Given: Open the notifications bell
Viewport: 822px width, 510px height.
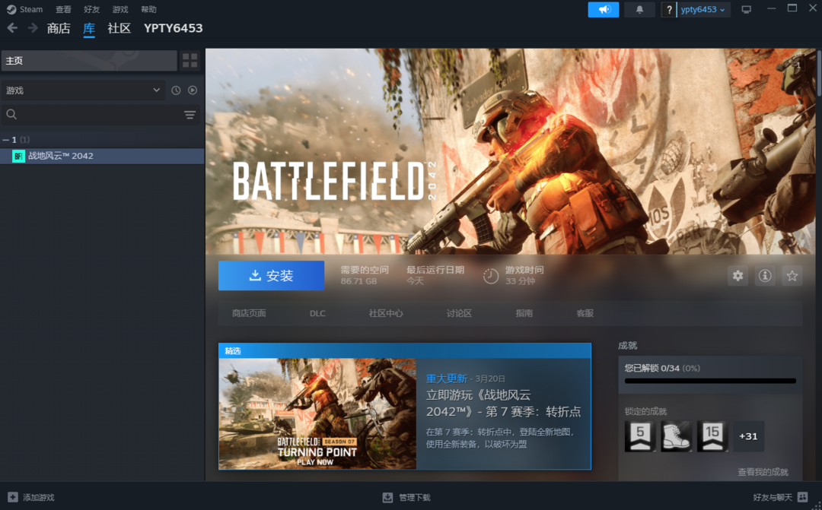Looking at the screenshot, I should click(x=639, y=9).
